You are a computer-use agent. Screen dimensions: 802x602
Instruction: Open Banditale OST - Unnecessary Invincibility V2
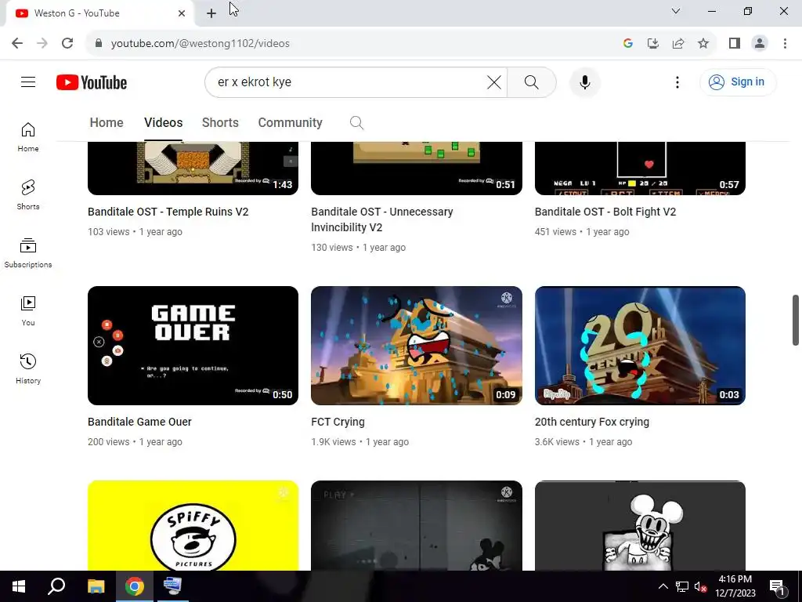[382, 219]
